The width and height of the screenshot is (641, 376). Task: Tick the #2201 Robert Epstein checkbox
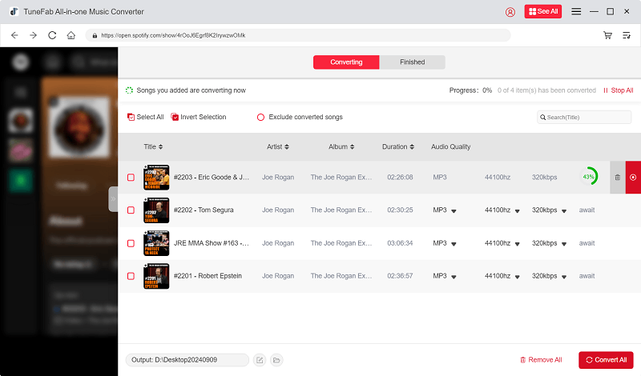click(x=131, y=276)
